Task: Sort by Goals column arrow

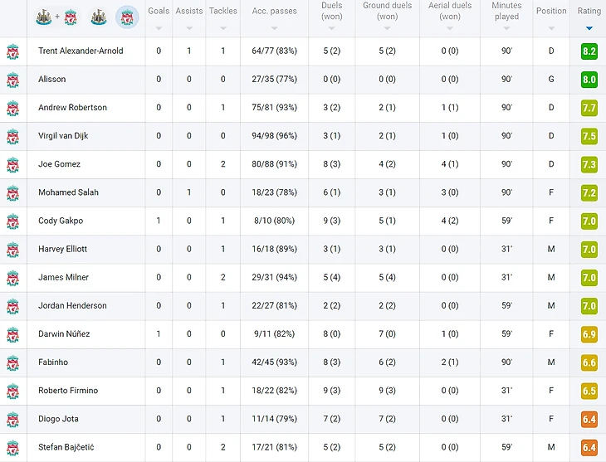Action: point(159,28)
